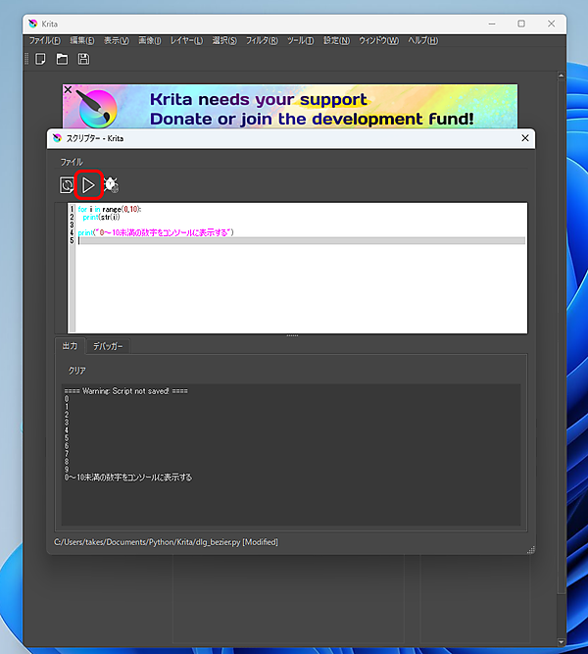Create new document via toolbar icon
This screenshot has width=588, height=654.
[x=41, y=60]
